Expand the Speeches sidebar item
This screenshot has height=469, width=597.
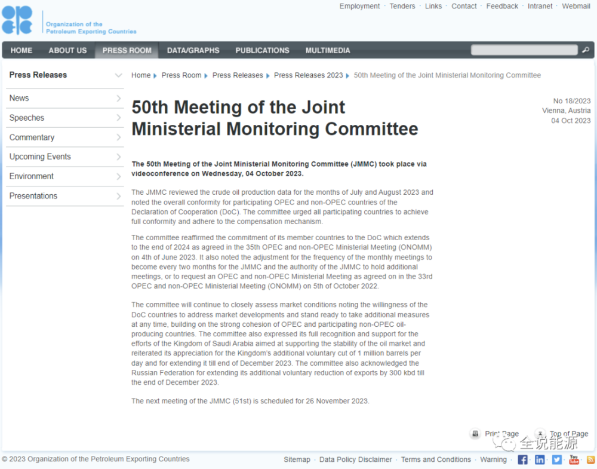118,118
